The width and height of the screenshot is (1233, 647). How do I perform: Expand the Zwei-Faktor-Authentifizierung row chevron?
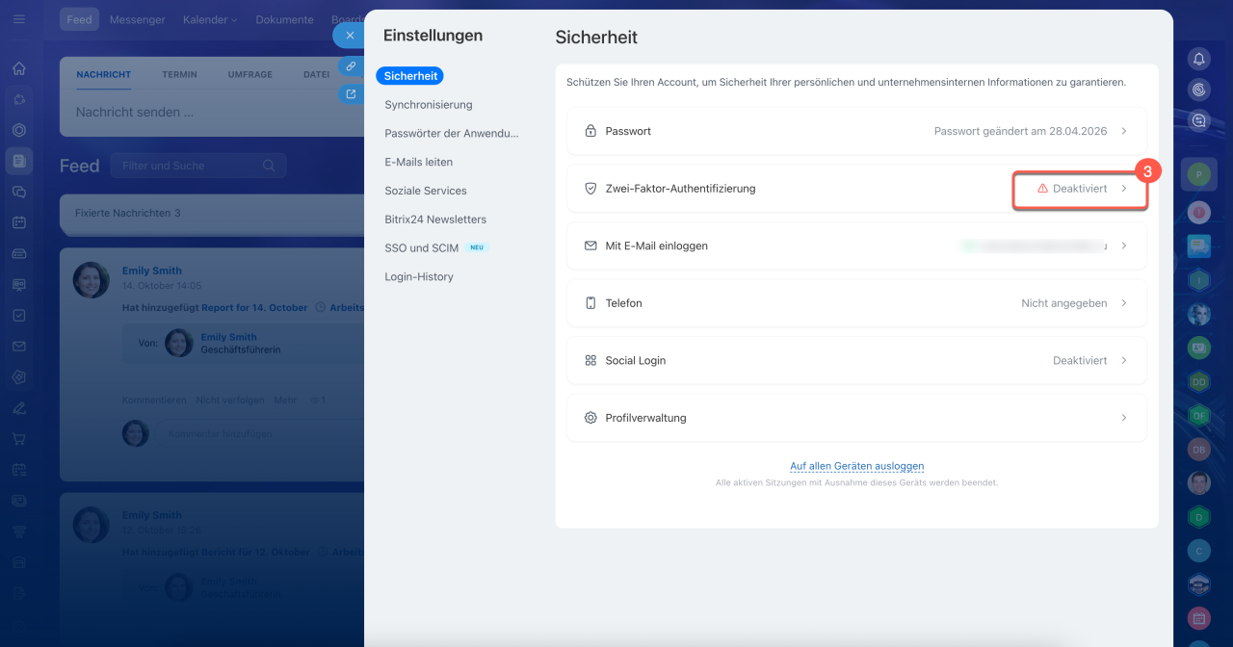(x=1124, y=189)
